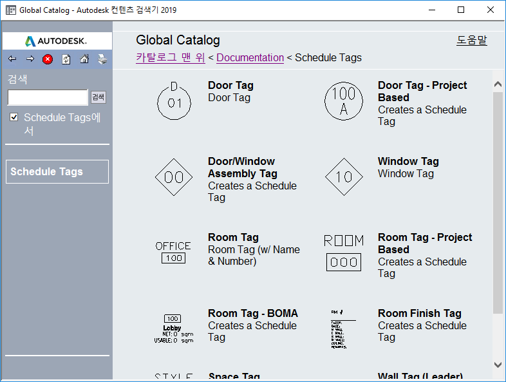The height and width of the screenshot is (382, 506).
Task: Stop loading with the red X icon
Action: tap(48, 59)
